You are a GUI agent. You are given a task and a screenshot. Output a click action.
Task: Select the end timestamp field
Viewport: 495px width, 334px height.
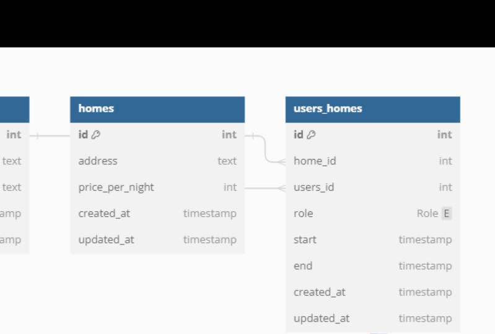click(x=303, y=266)
